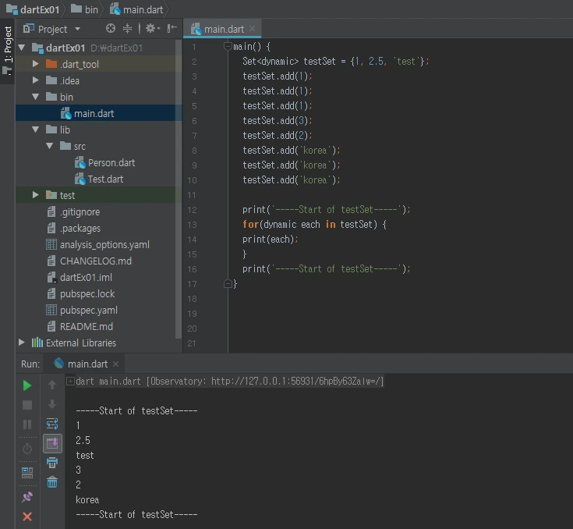Open Project panel settings gear
The image size is (573, 529).
tap(152, 28)
